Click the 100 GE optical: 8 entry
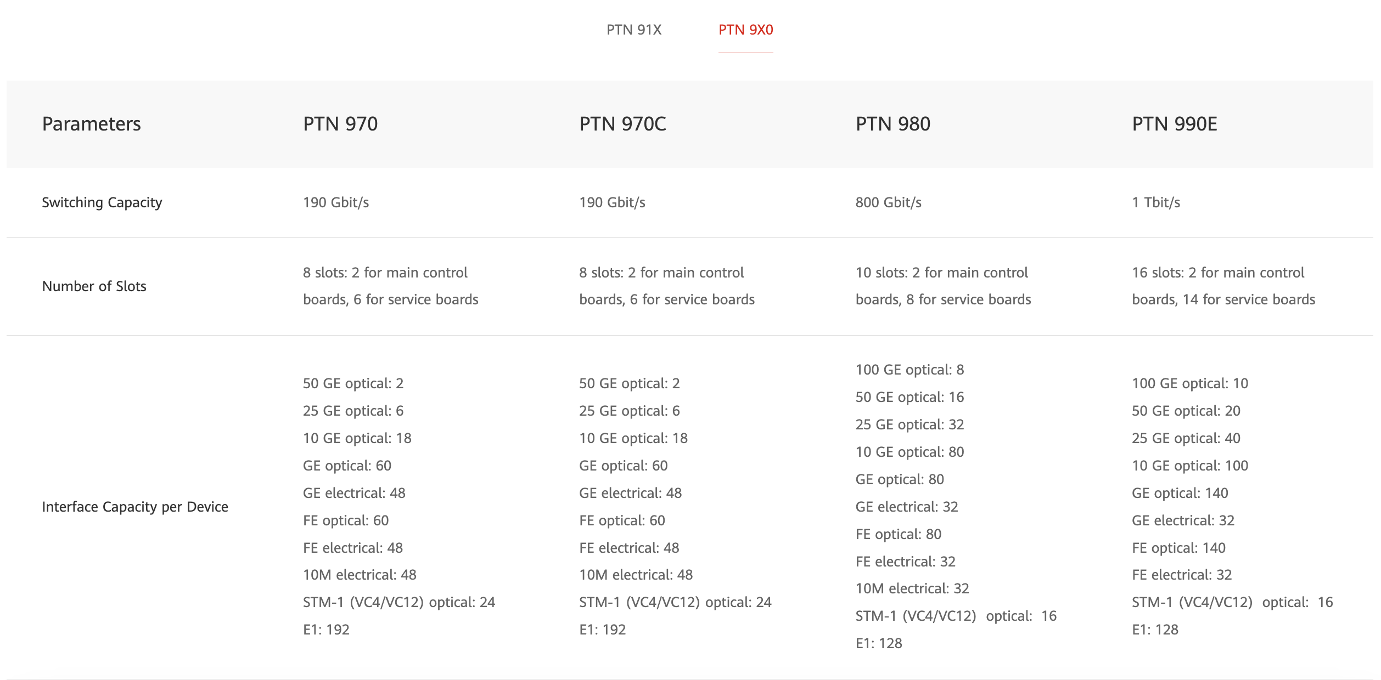This screenshot has height=680, width=1381. click(910, 370)
